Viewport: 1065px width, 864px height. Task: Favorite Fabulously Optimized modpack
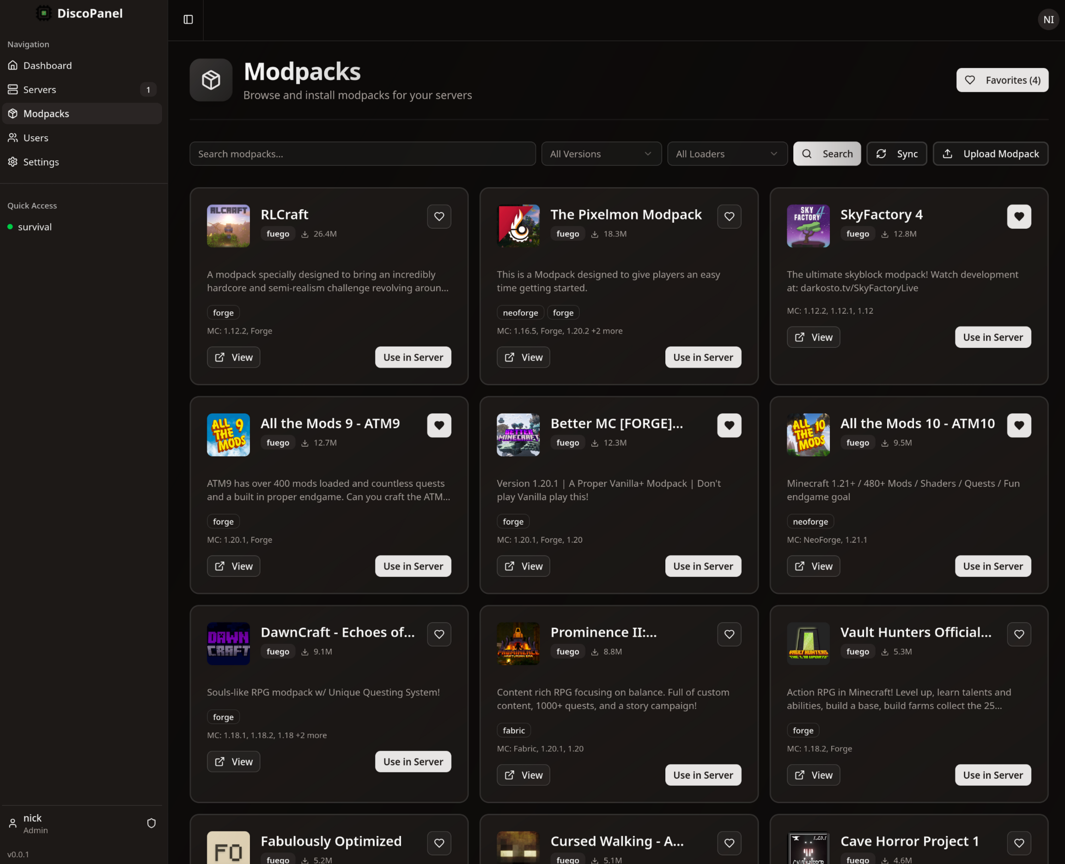pos(439,843)
